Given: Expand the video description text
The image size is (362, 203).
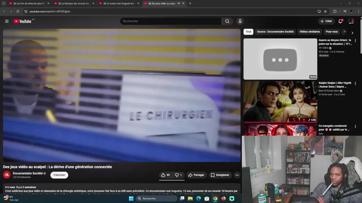Looking at the screenshot, I should tap(122, 189).
